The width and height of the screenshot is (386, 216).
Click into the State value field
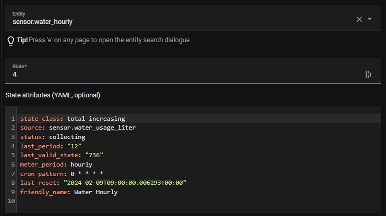(175, 74)
